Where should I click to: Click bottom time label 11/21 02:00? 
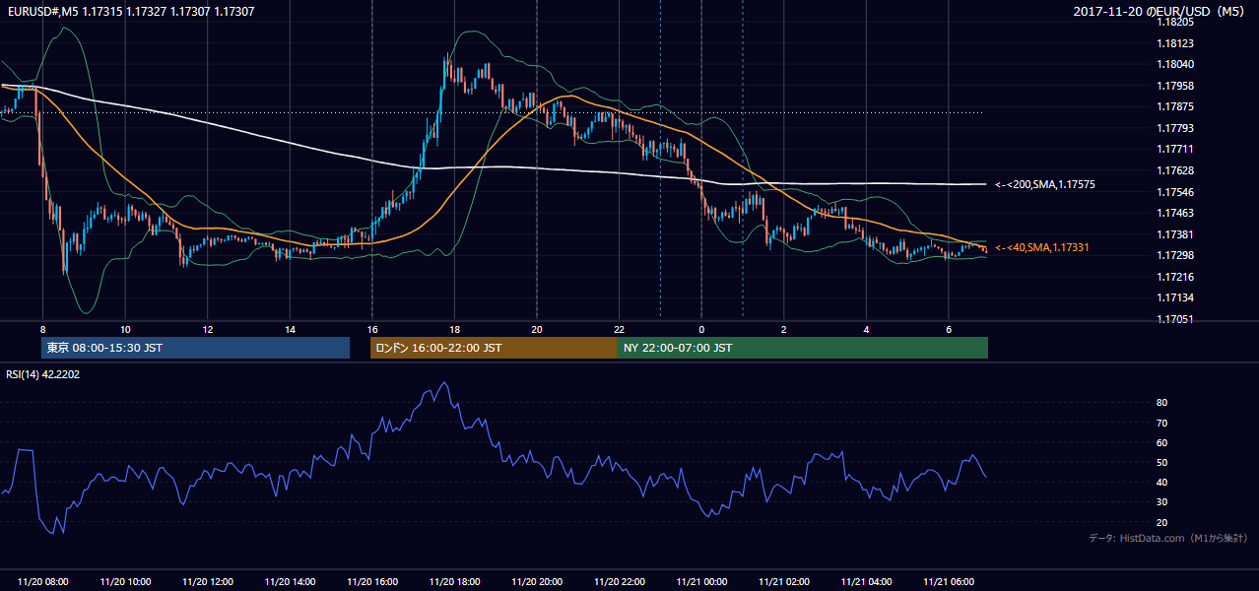(784, 582)
